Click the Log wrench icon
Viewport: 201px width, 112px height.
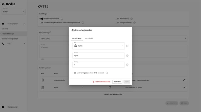[x=3, y=44]
